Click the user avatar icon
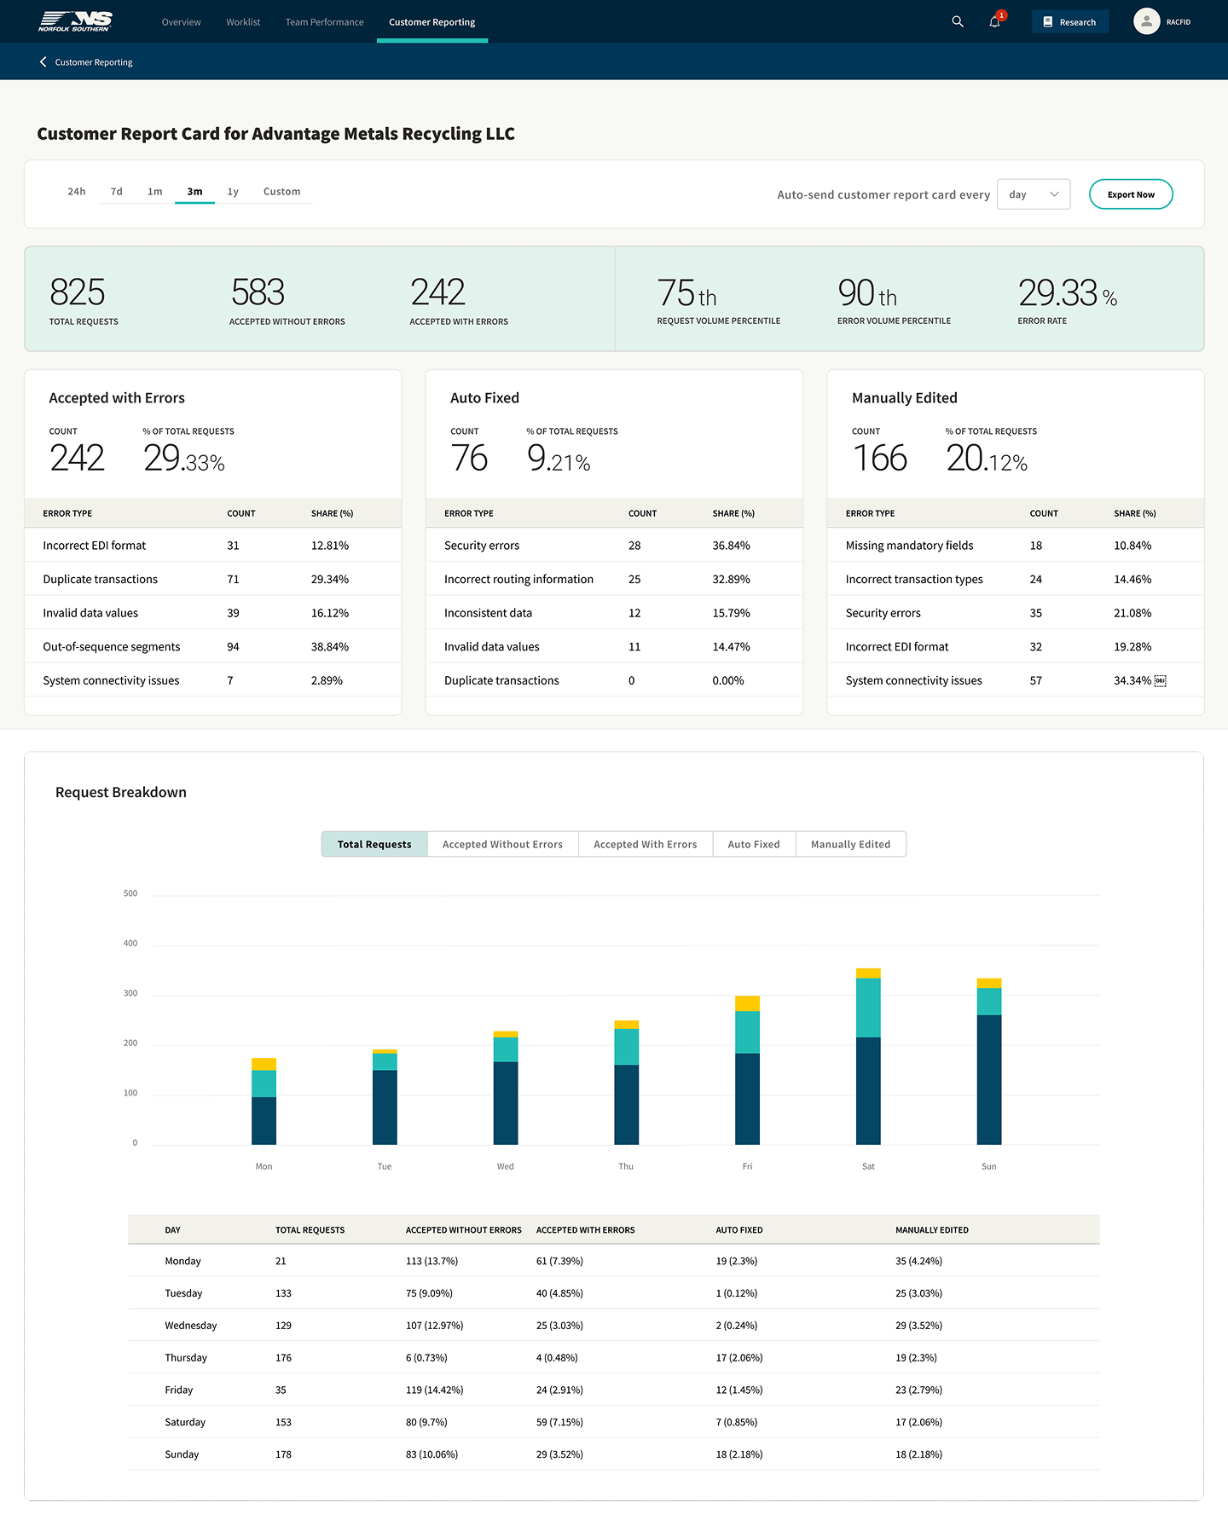The height and width of the screenshot is (1526, 1228). click(1146, 21)
